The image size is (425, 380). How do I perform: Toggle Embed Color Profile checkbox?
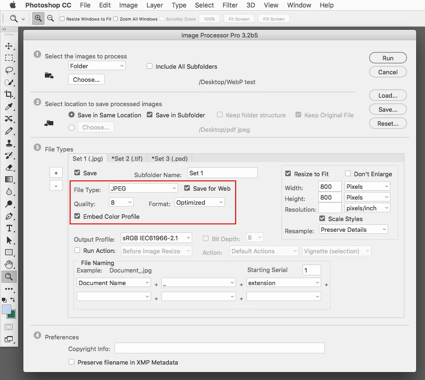[x=77, y=216]
